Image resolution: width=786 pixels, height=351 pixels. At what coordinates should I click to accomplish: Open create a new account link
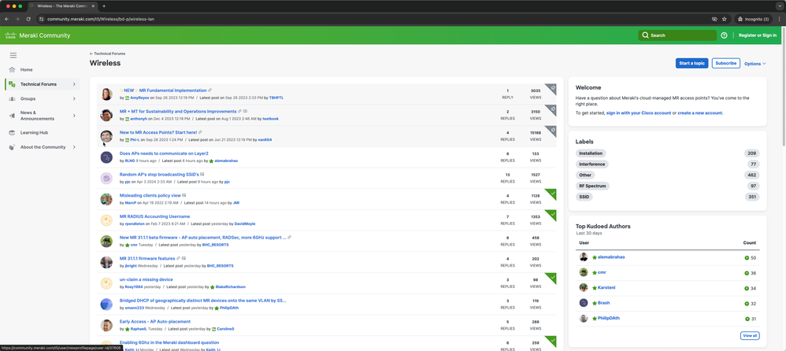tap(700, 113)
